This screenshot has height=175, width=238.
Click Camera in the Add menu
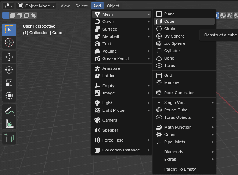point(110,120)
